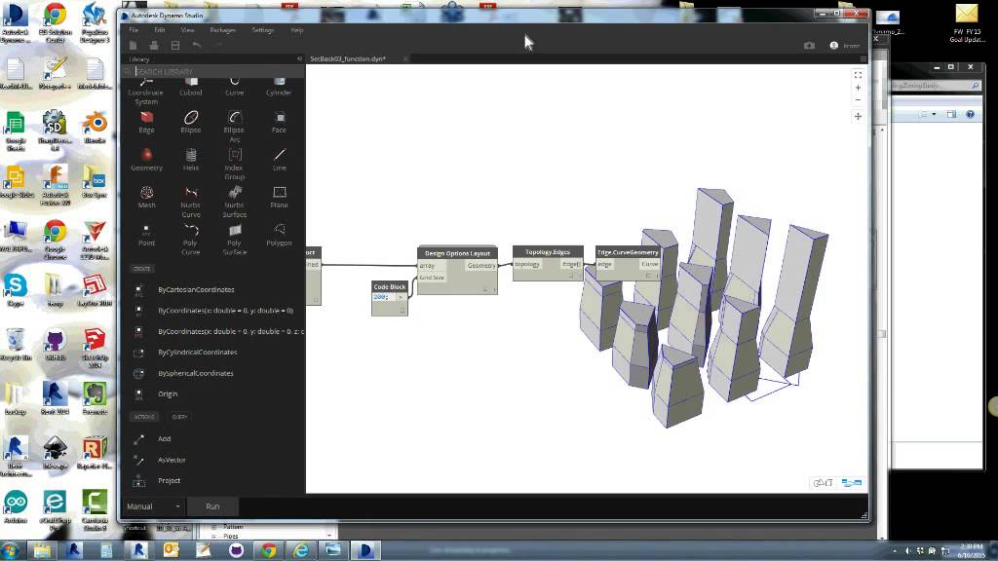Image resolution: width=998 pixels, height=561 pixels.
Task: Open the Mesh library category
Action: coord(146,197)
